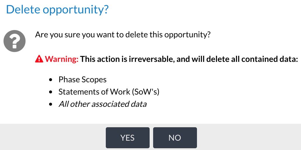Cancel by pressing the NO button

click(x=175, y=138)
